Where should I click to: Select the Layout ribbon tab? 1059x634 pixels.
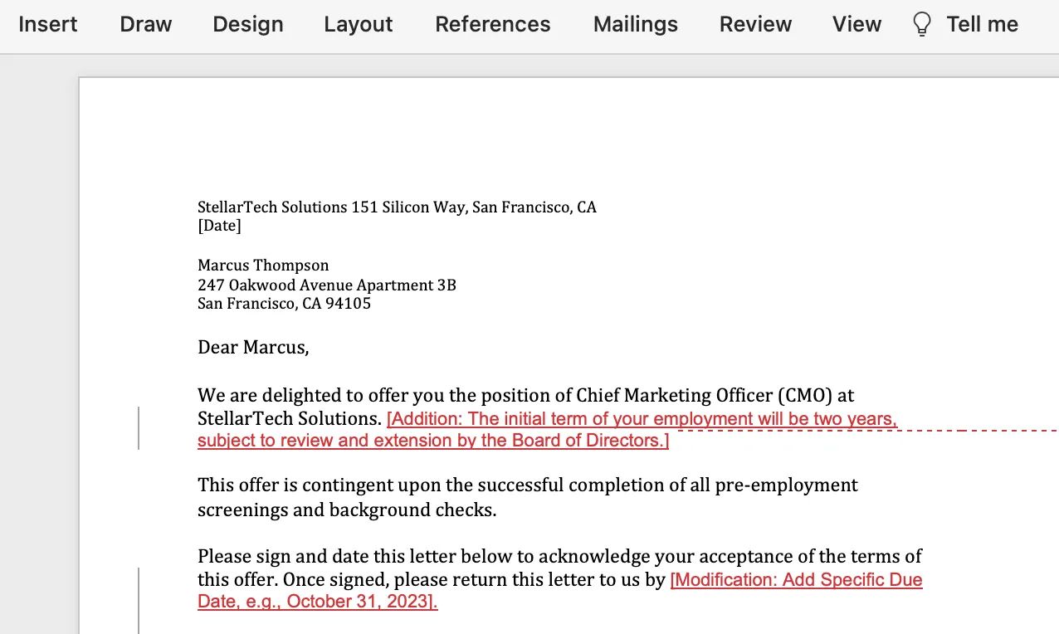tap(359, 24)
